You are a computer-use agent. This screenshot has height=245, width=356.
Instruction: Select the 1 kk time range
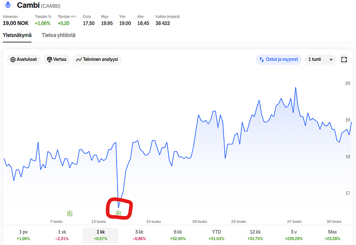[101, 235]
